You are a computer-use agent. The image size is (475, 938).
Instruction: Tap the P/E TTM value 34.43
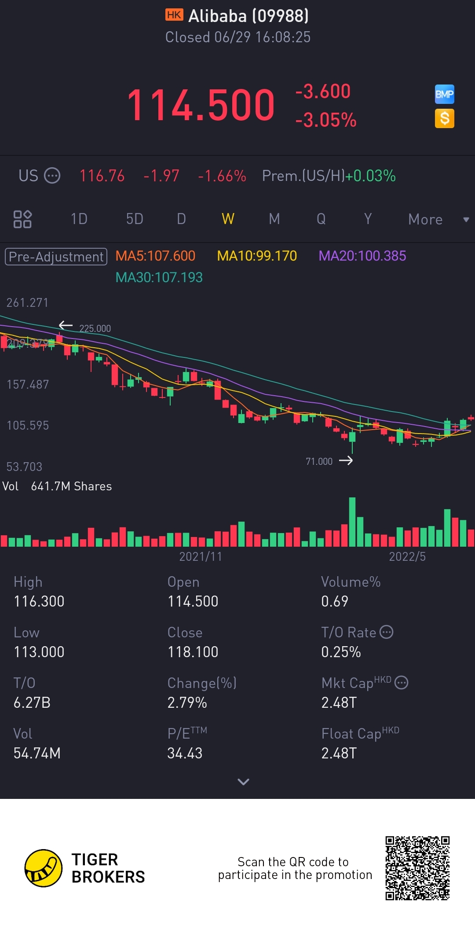click(x=185, y=753)
